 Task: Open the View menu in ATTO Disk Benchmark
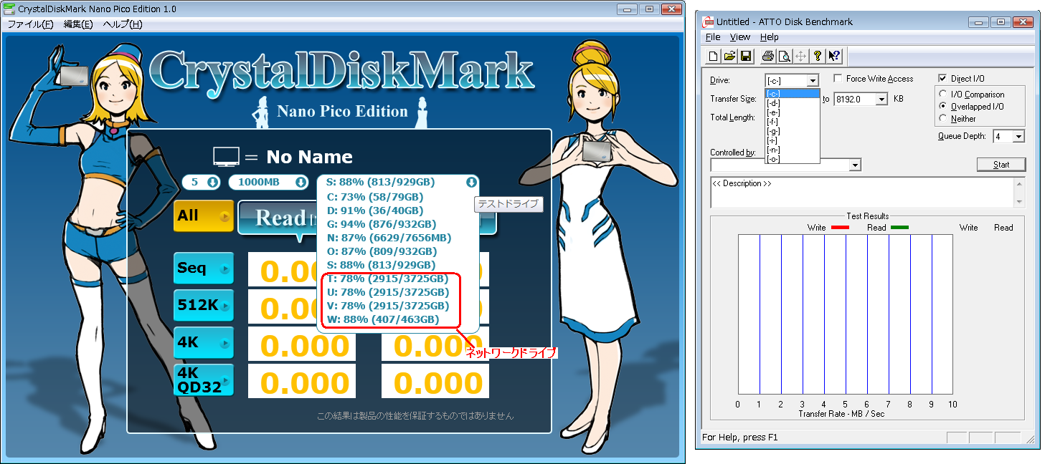[740, 37]
